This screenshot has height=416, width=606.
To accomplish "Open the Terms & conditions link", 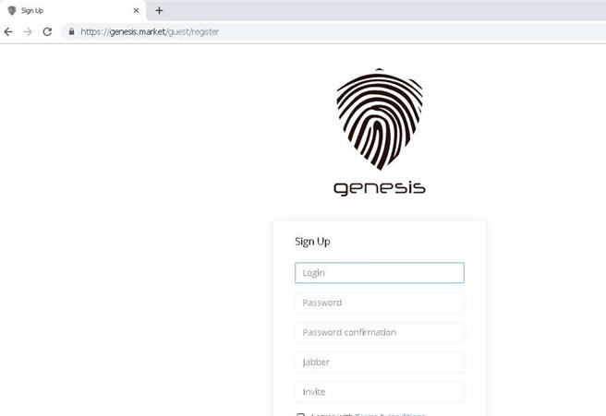I will 390,414.
